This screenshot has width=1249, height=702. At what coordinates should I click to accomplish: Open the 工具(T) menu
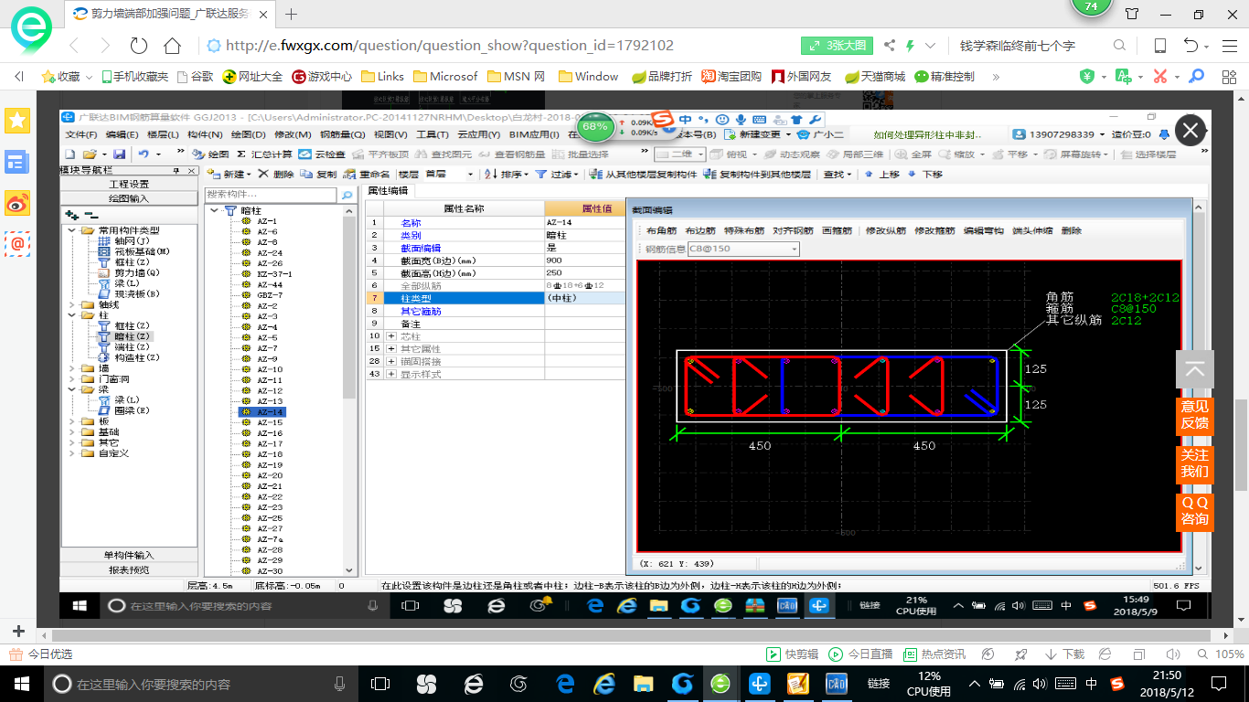tap(432, 134)
